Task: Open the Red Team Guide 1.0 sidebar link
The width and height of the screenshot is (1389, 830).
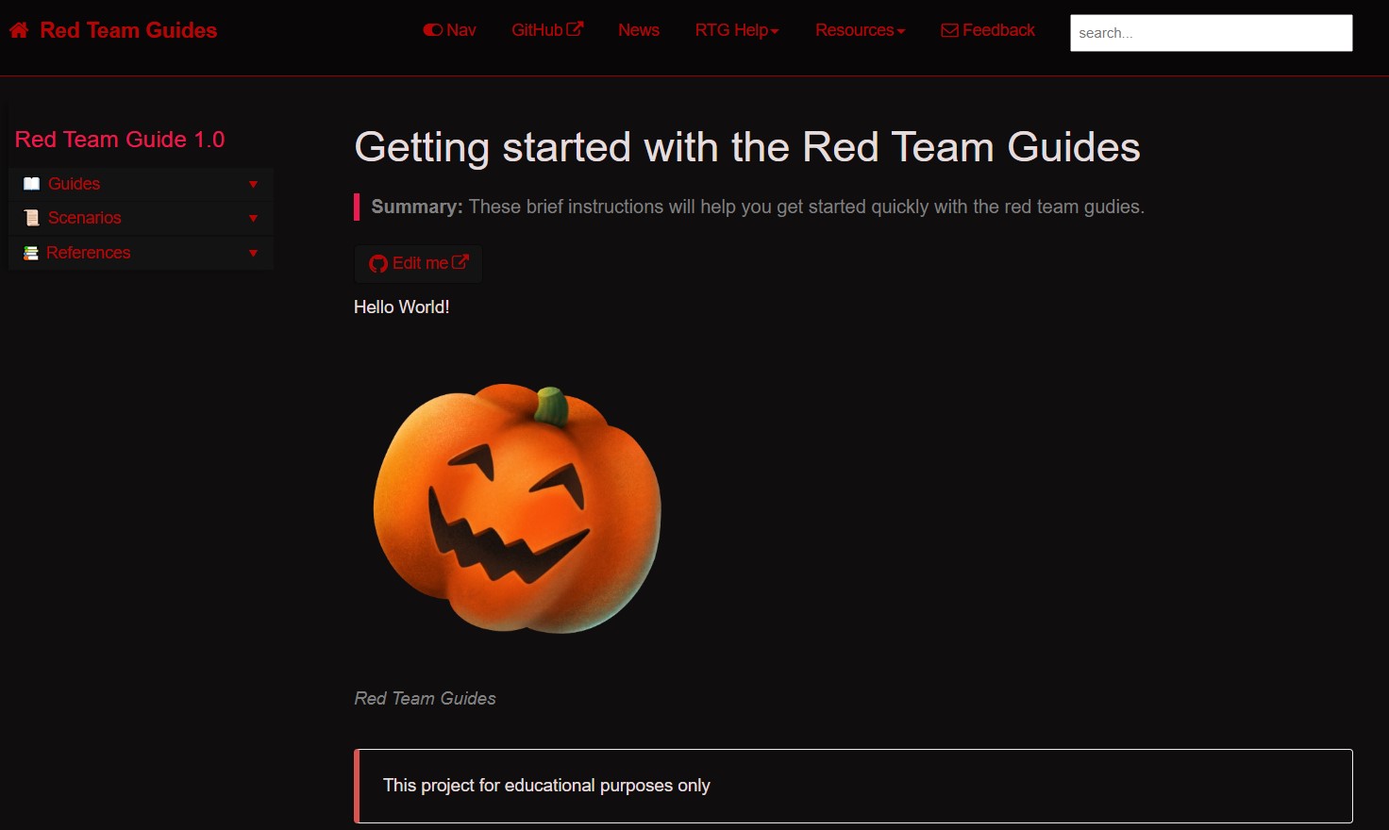Action: pos(120,139)
